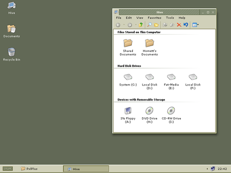Show hidden system tray icons arrow
Image resolution: width=231 pixels, height=173 pixels.
207,169
